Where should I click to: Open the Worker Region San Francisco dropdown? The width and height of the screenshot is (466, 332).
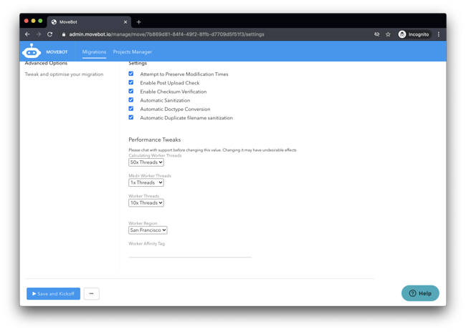click(148, 230)
